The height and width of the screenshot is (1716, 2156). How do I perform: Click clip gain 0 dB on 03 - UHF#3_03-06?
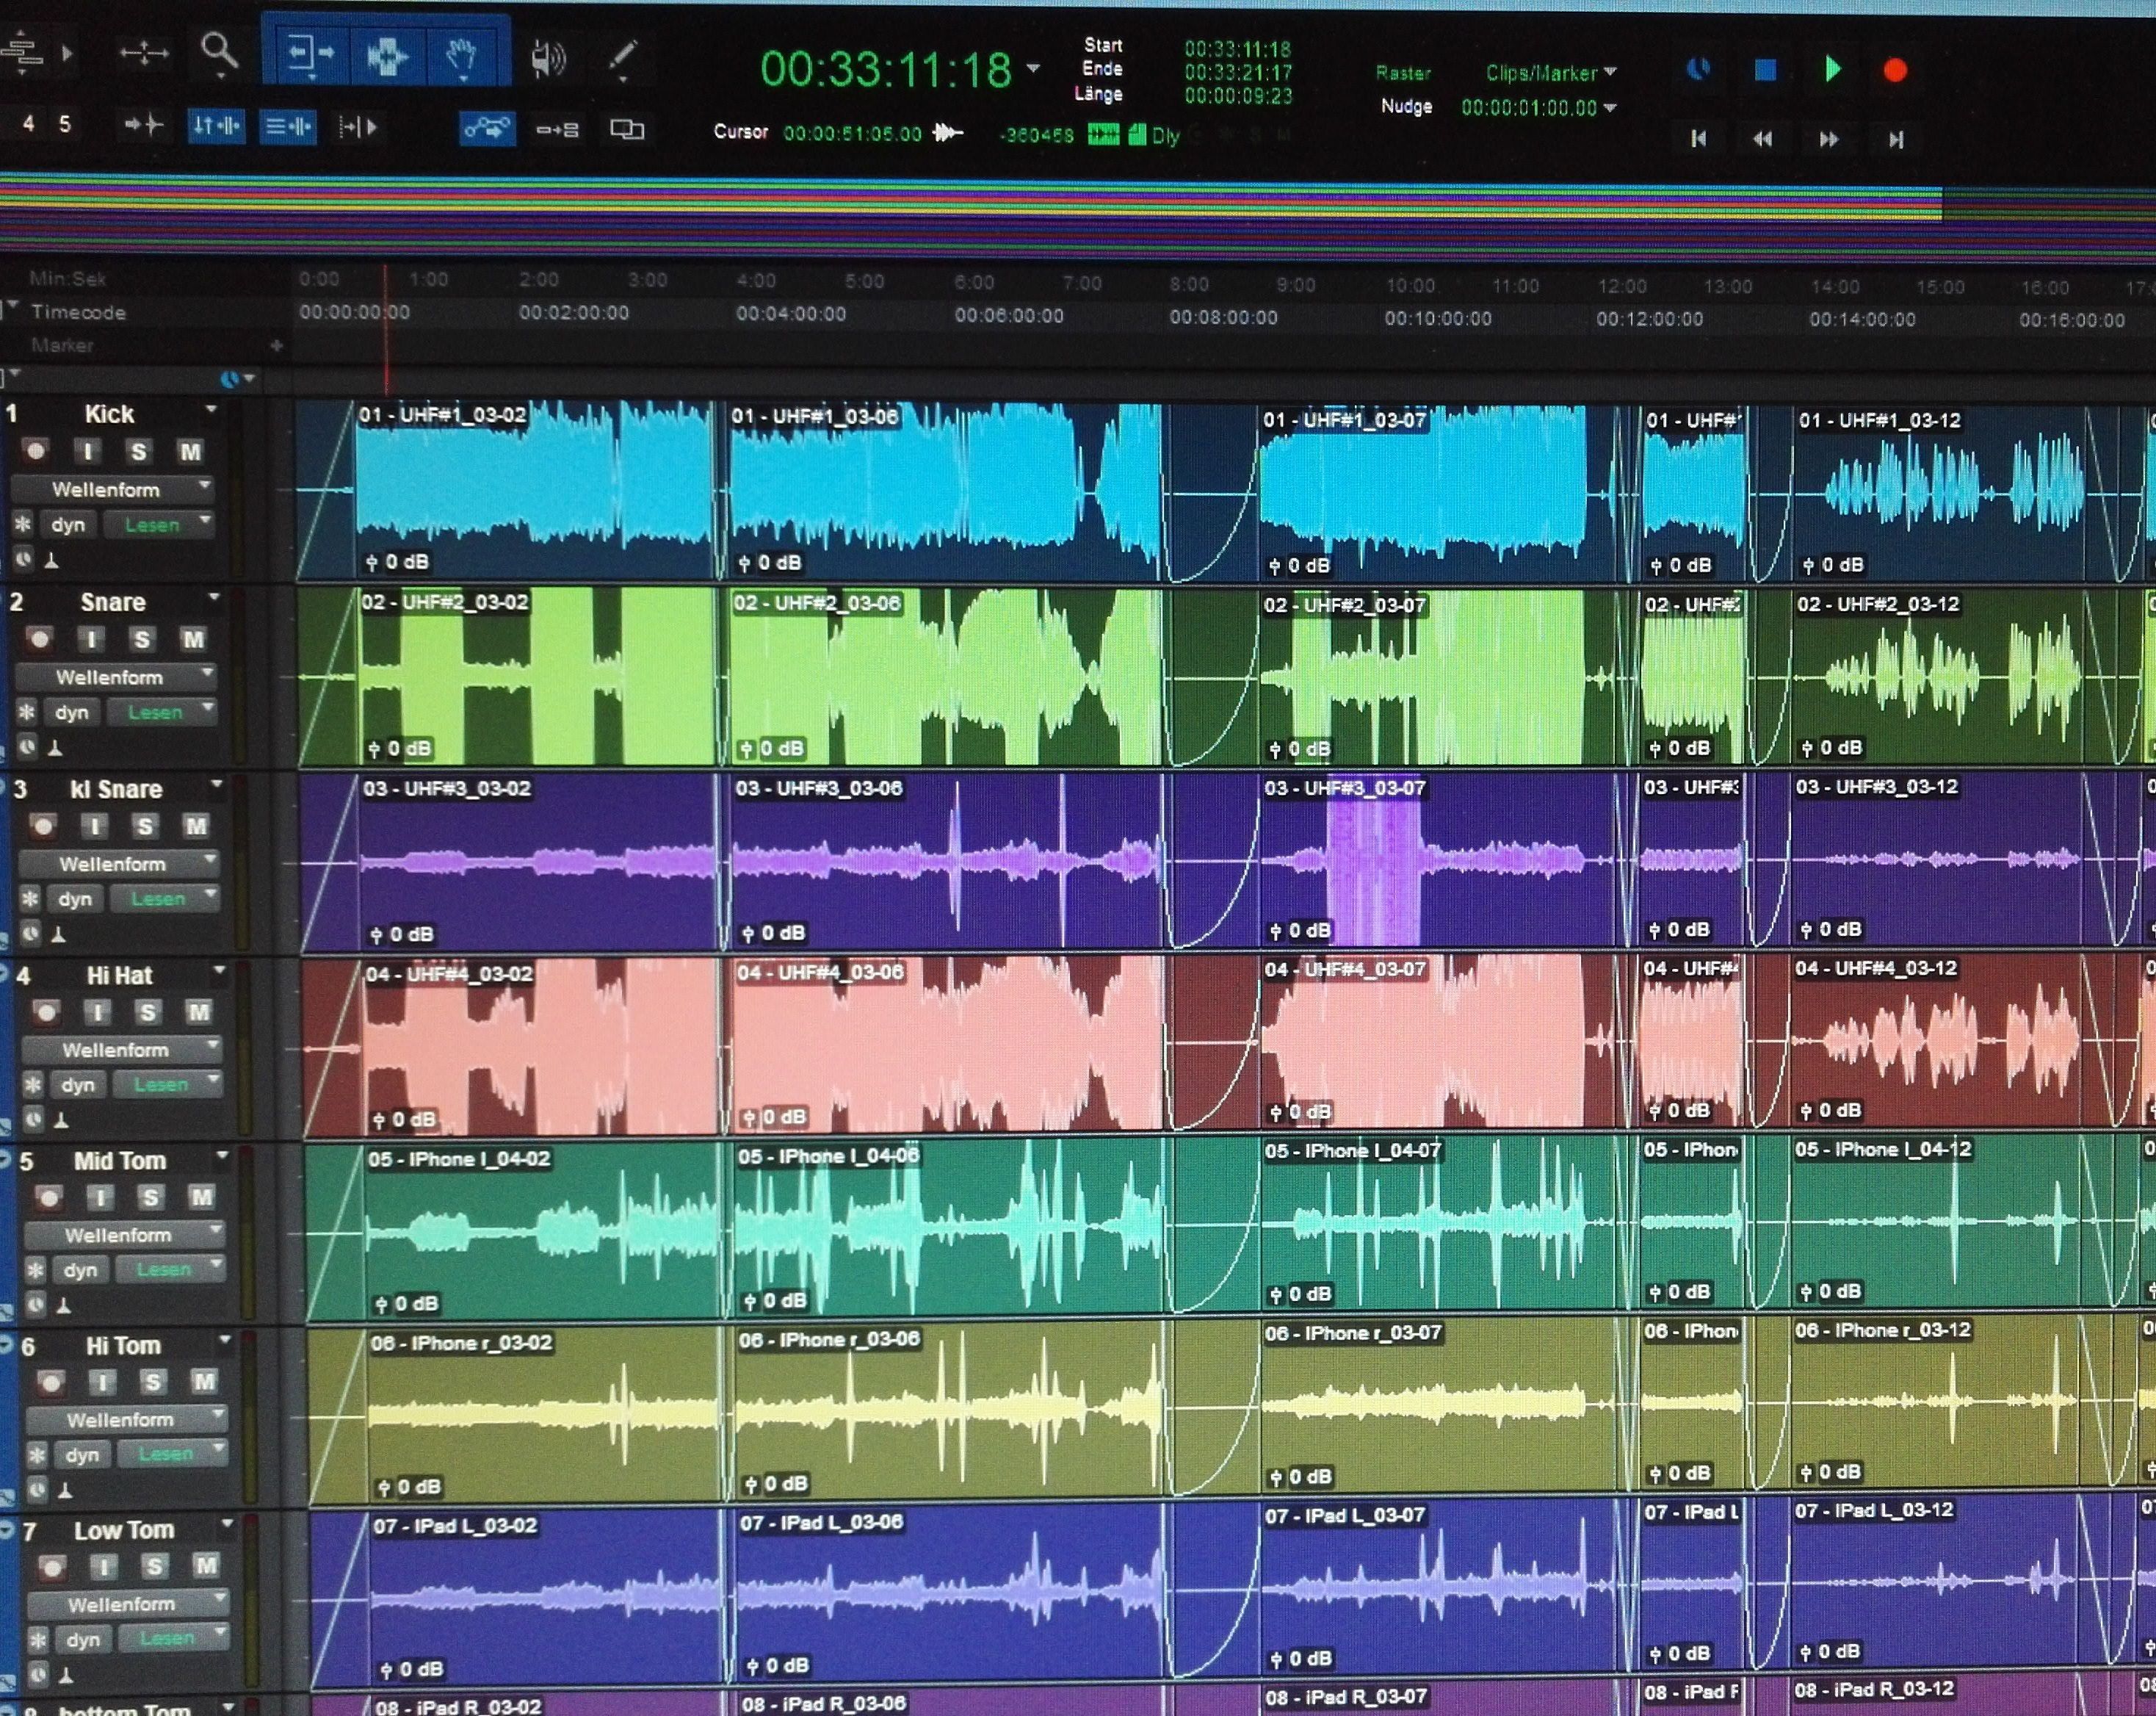click(772, 932)
